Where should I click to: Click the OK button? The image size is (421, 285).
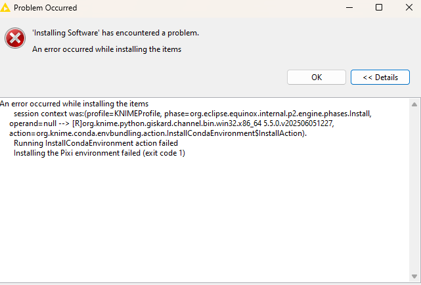point(317,77)
